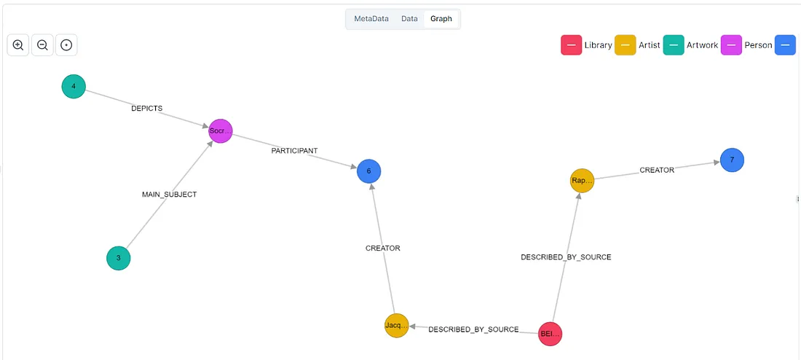Select the yellow Rap... artist node

(x=583, y=181)
